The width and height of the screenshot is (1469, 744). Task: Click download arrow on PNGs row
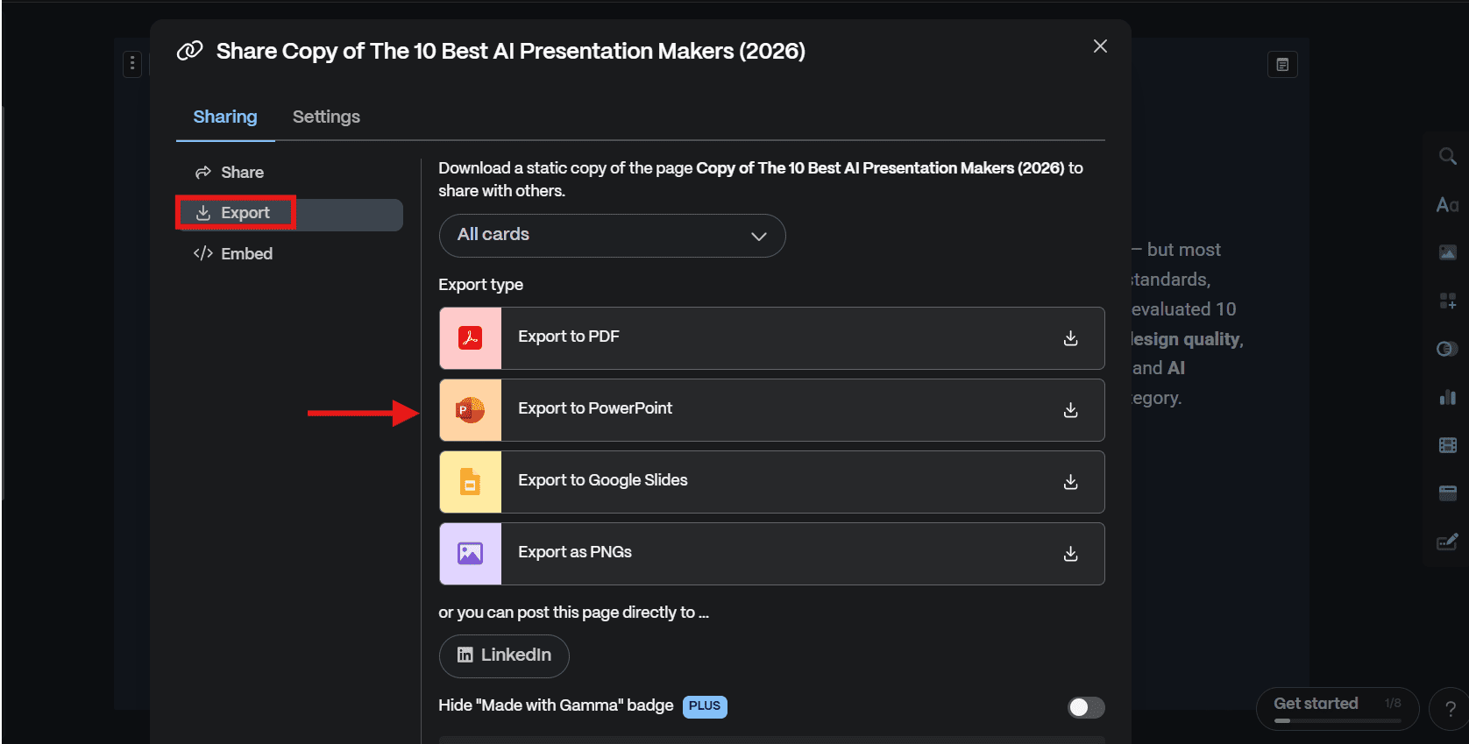click(x=1070, y=554)
